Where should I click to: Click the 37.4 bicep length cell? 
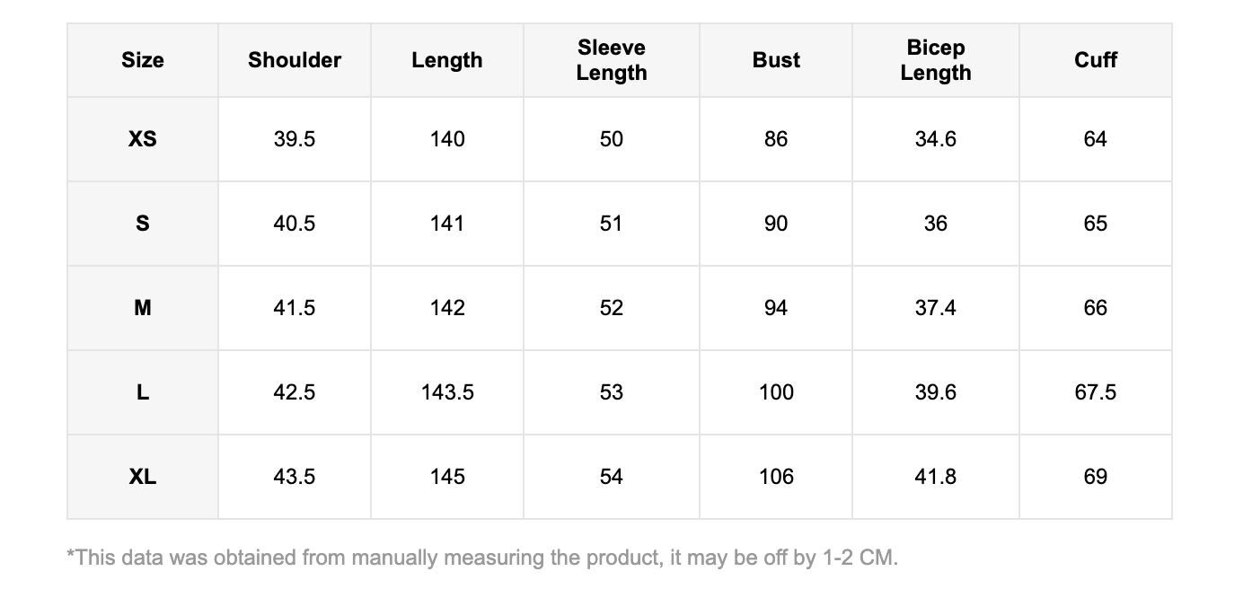[936, 308]
